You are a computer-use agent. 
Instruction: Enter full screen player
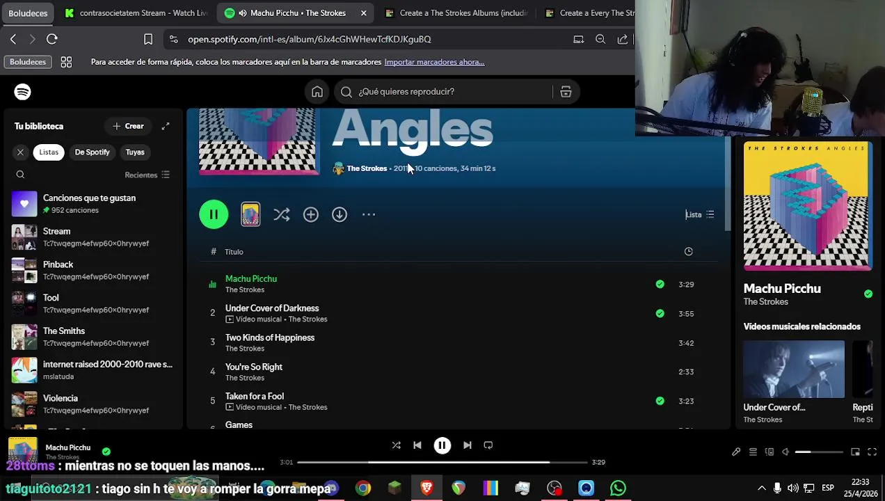coord(872,452)
